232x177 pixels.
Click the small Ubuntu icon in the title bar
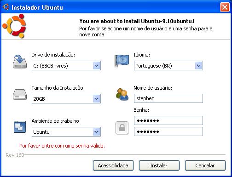point(6,7)
